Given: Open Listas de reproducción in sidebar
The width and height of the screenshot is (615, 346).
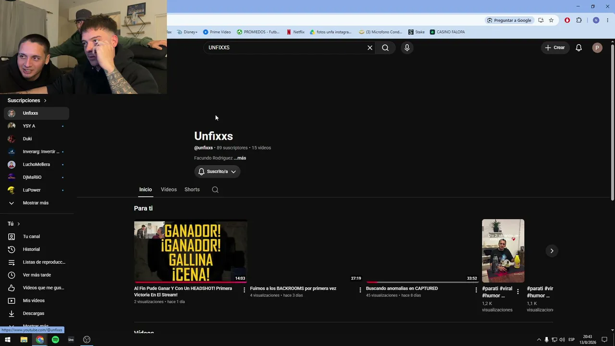Looking at the screenshot, I should [x=37, y=262].
